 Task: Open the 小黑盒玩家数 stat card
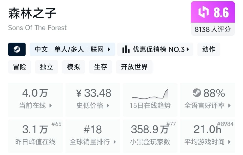pos(150,136)
